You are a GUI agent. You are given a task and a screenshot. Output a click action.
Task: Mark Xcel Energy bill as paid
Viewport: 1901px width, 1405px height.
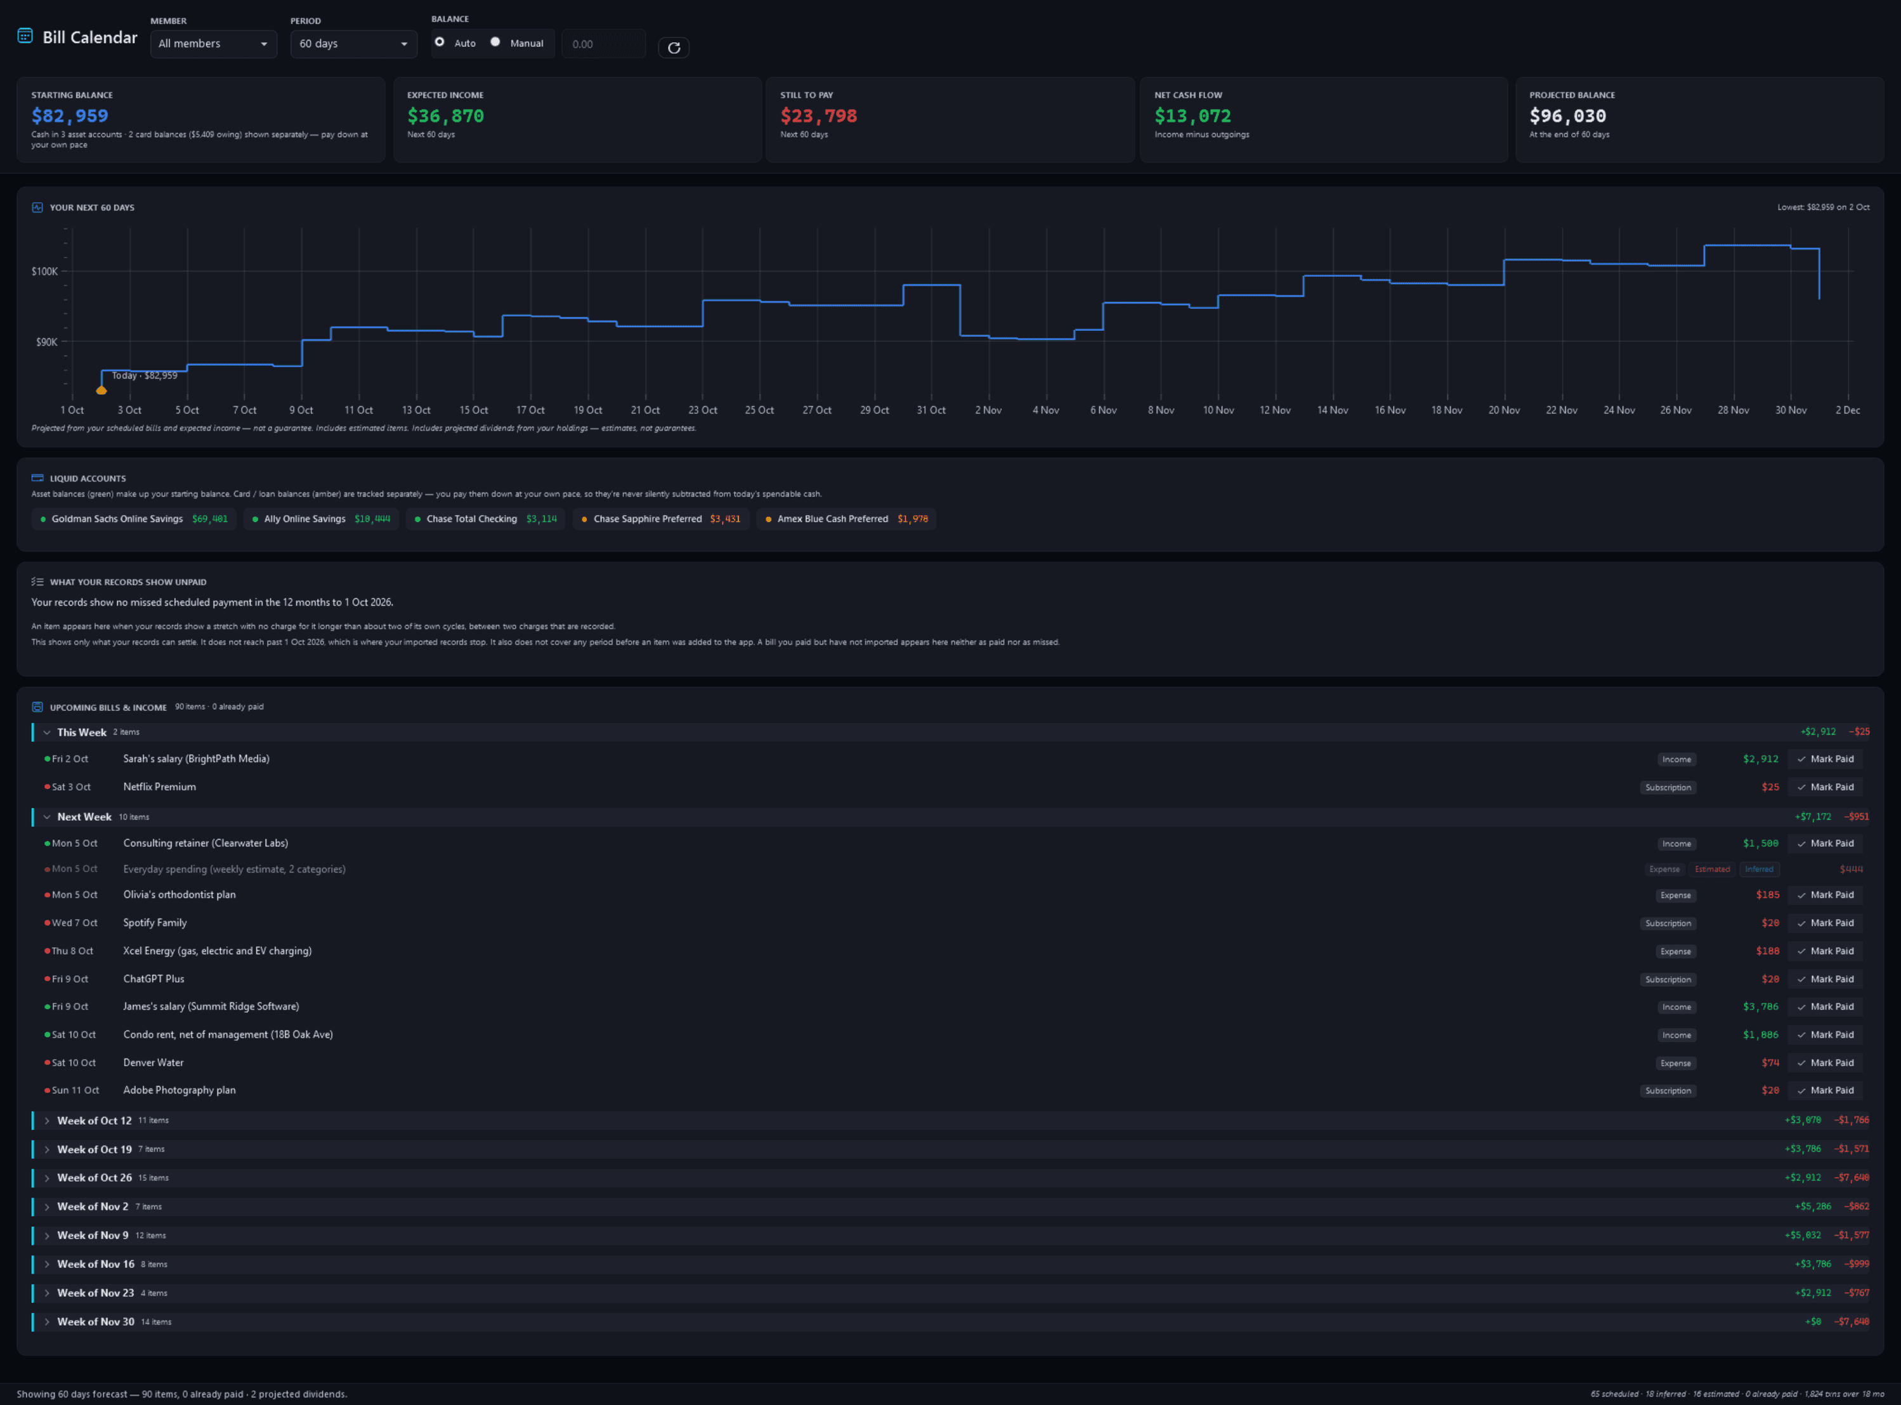(x=1824, y=951)
